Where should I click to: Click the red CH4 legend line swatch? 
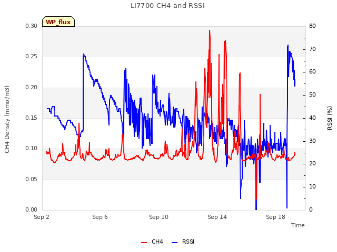[x=144, y=243]
